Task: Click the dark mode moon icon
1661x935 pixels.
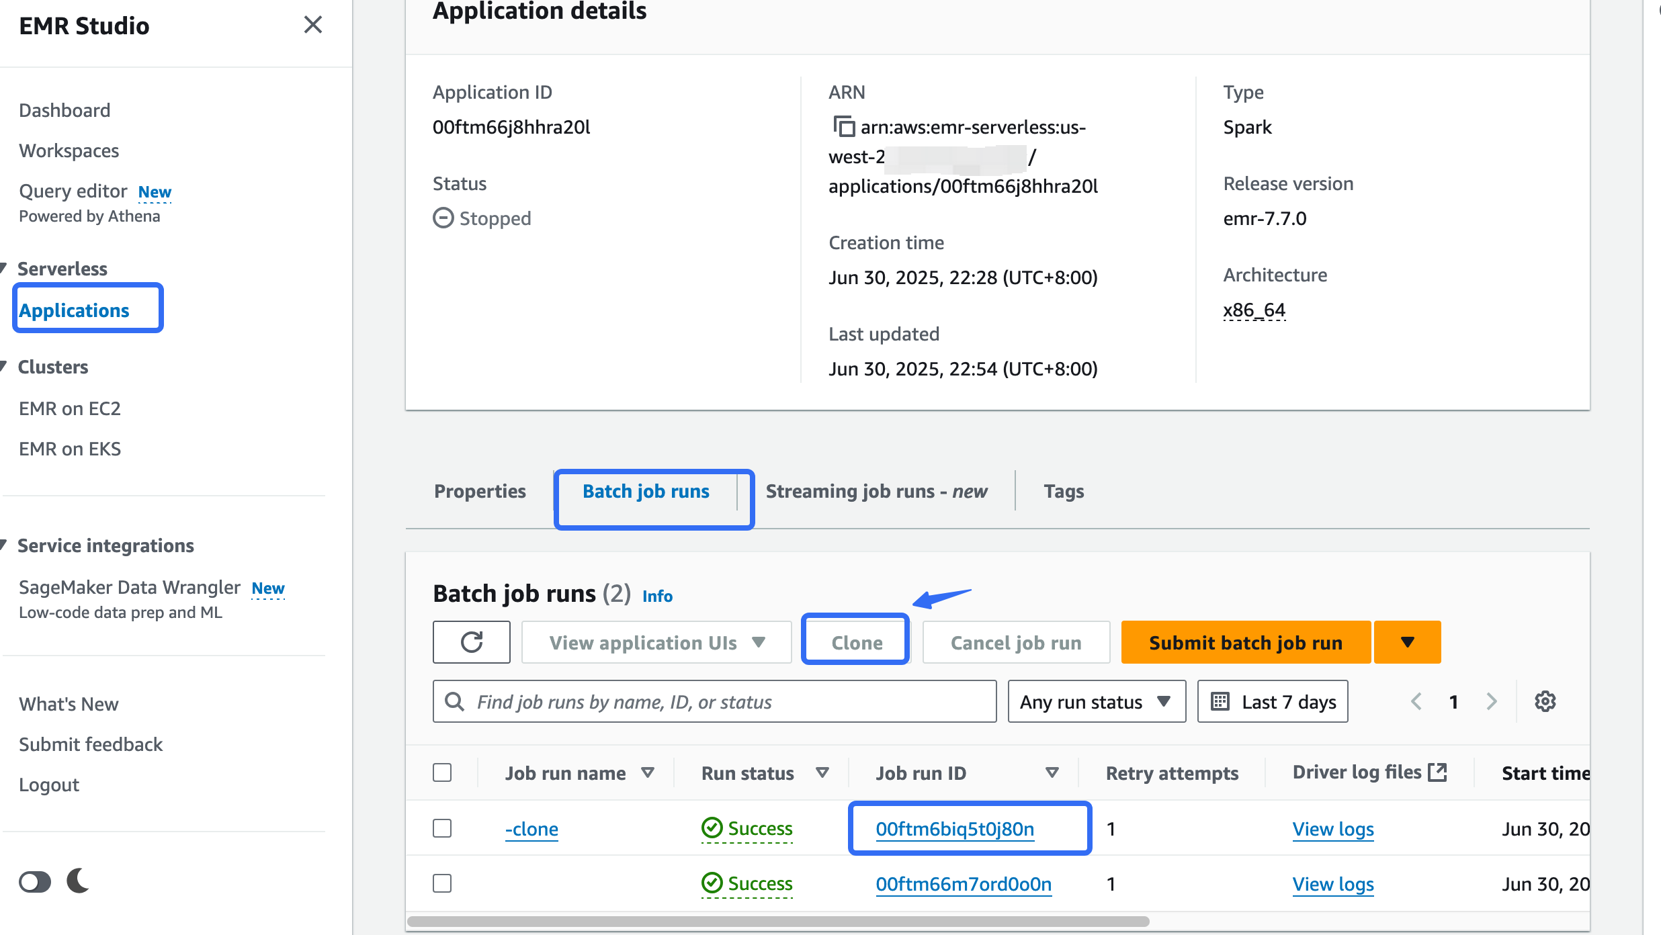Action: point(79,881)
